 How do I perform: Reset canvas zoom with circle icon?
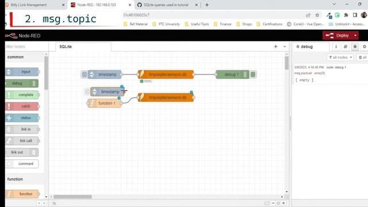pos(278,203)
